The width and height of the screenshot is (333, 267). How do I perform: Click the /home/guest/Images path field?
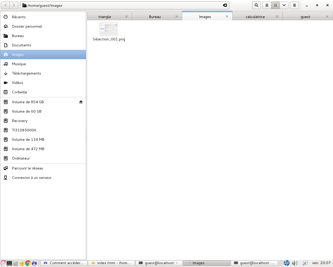coord(122,5)
